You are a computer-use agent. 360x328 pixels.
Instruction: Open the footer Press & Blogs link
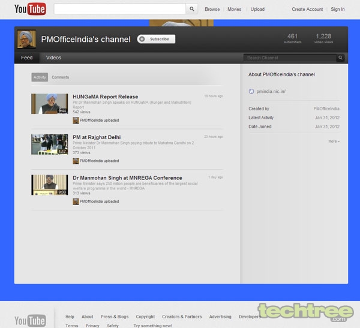[x=115, y=317]
